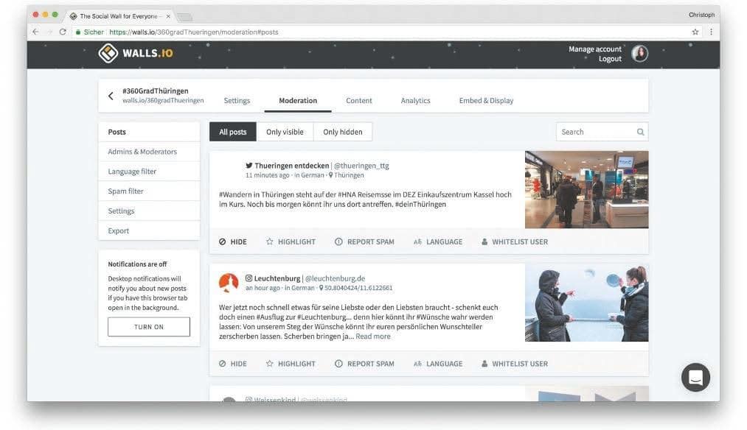747x430 pixels.
Task: Click the green lock Sicher icon
Action: coord(78,32)
